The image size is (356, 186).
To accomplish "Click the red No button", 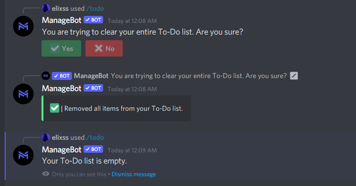I will [x=104, y=49].
